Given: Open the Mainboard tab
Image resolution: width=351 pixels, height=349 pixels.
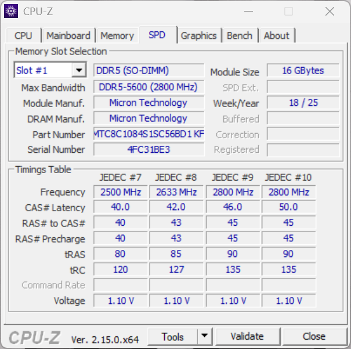Looking at the screenshot, I should coord(68,36).
